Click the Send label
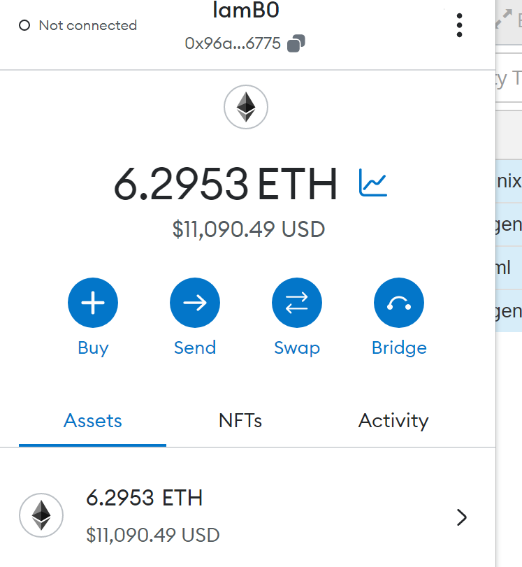Viewport: 522px width, 567px height. (x=195, y=348)
